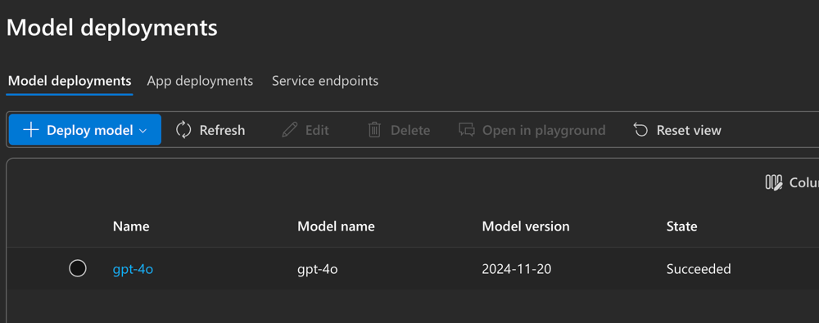819x323 pixels.
Task: Click the Deploy model button label
Action: click(x=90, y=130)
